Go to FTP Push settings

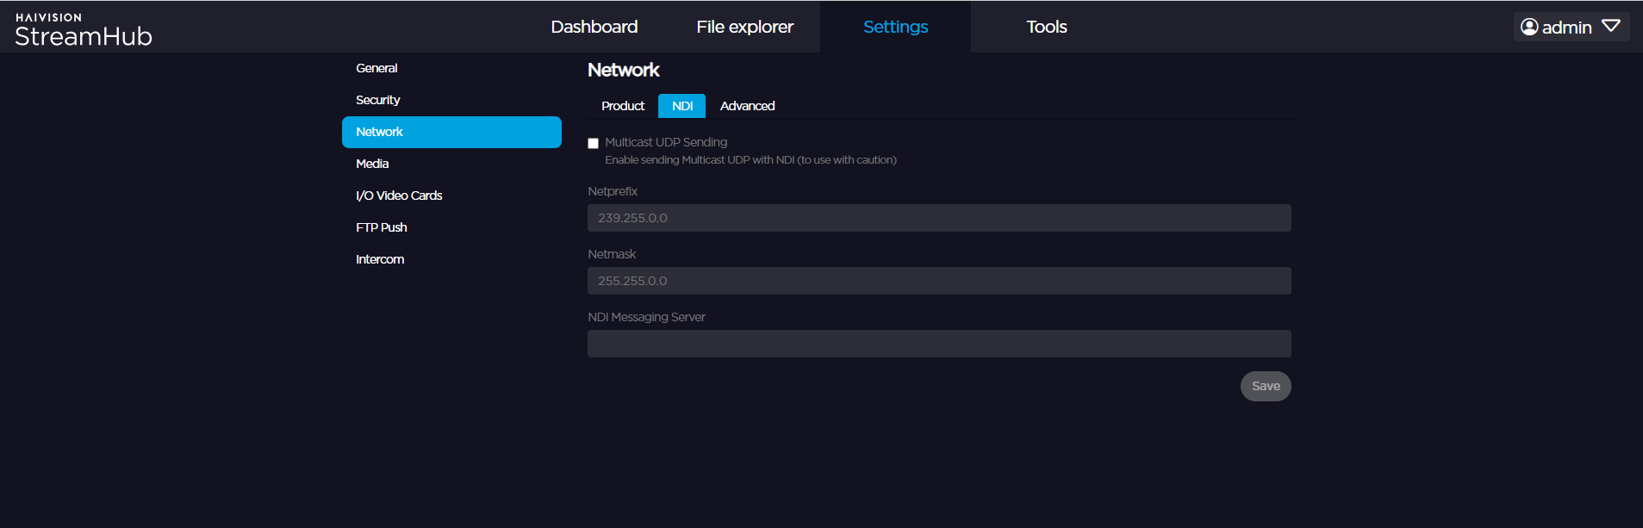pyautogui.click(x=381, y=227)
